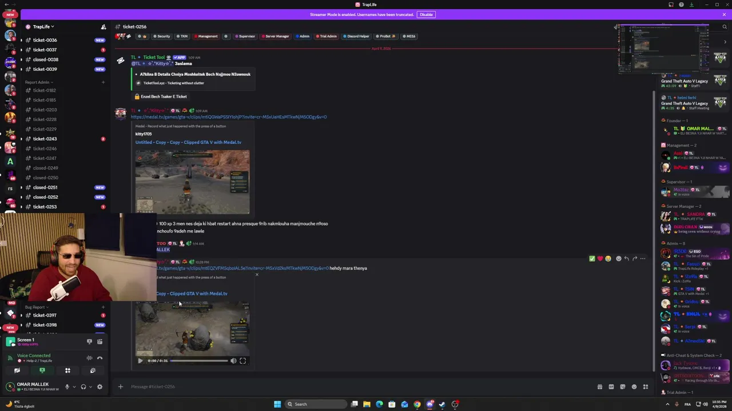Click the Windows Start button
The image size is (732, 411).
(277, 404)
